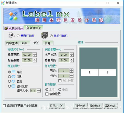
Task: Decrease 标签高度 with the down arrow
Action: (x=35, y=61)
